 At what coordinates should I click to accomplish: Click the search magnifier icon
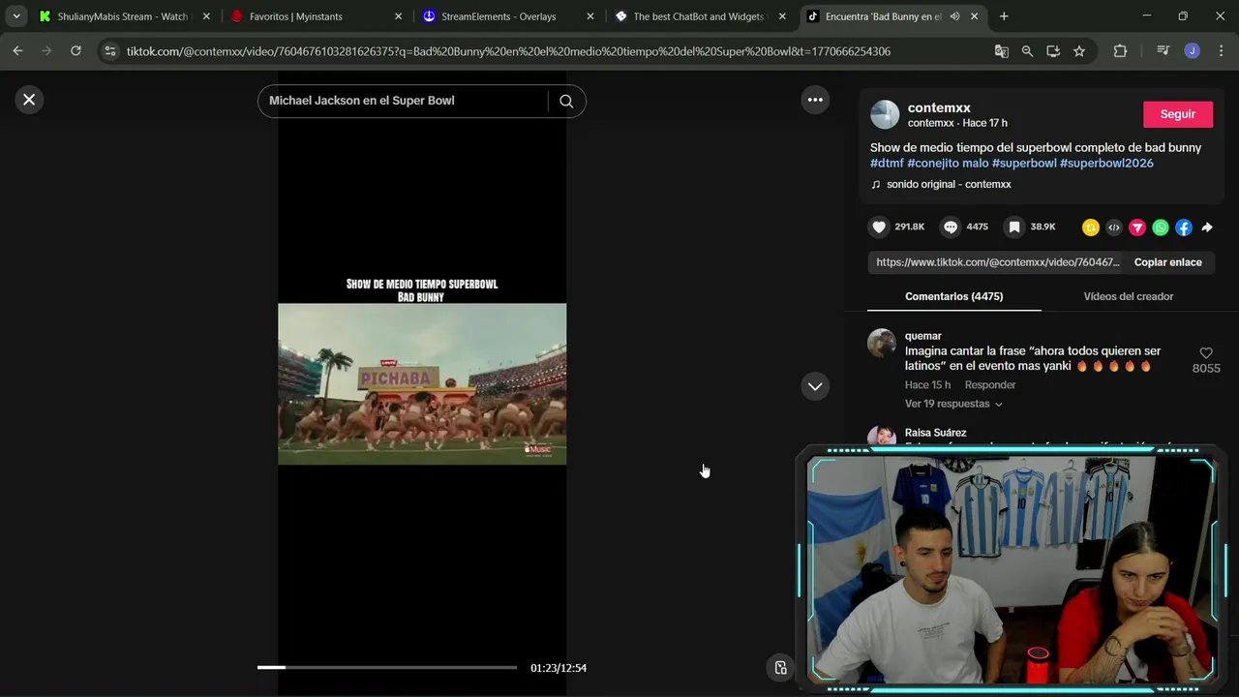pos(566,101)
